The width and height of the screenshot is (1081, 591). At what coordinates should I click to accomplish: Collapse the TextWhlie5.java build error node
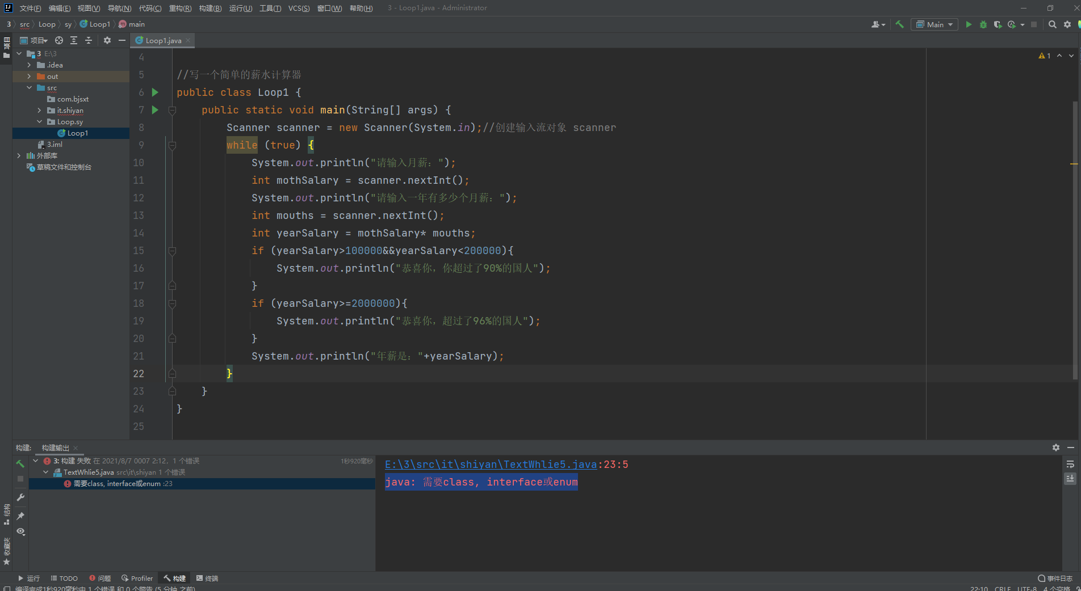point(46,472)
